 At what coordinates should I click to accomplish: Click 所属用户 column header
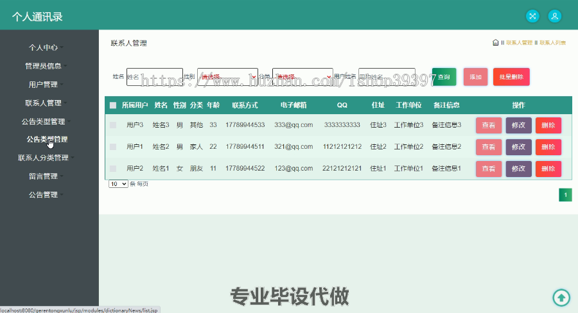[x=135, y=105]
